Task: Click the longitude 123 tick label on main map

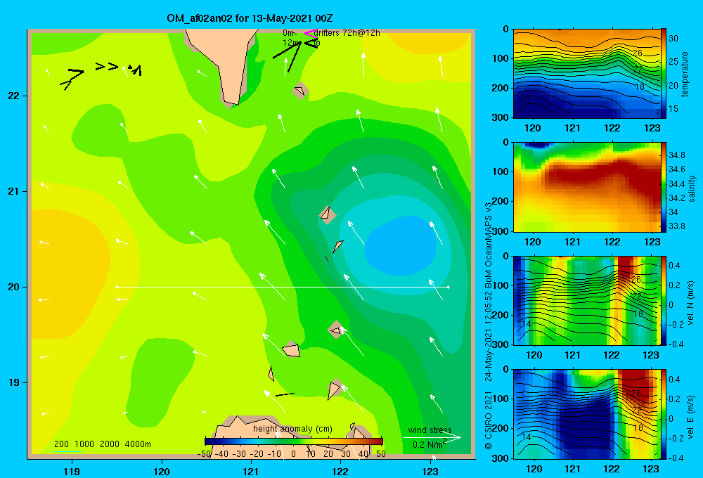Action: (x=430, y=471)
